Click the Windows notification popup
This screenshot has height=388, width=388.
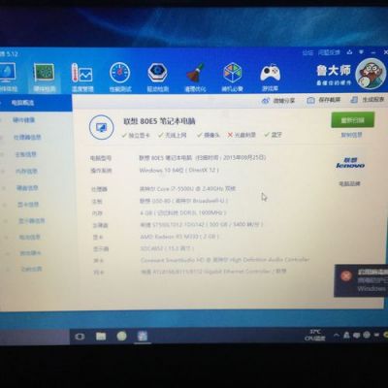pyautogui.click(x=361, y=280)
